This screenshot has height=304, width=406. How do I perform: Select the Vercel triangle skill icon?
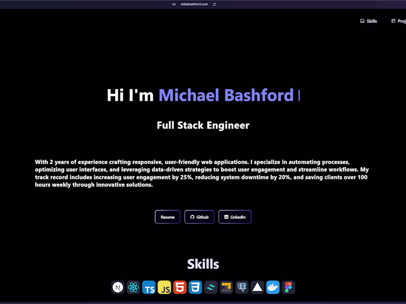pos(258,287)
